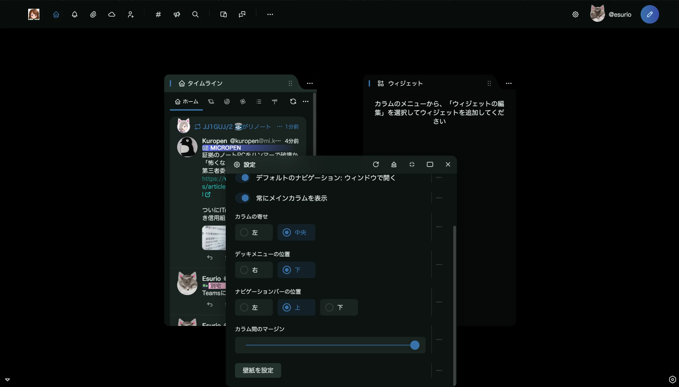Image resolution: width=679 pixels, height=387 pixels.
Task: Click the column margin slider handle
Action: click(414, 345)
